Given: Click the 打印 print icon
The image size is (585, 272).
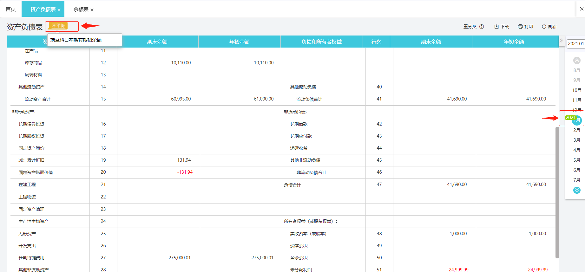Looking at the screenshot, I should [x=520, y=27].
